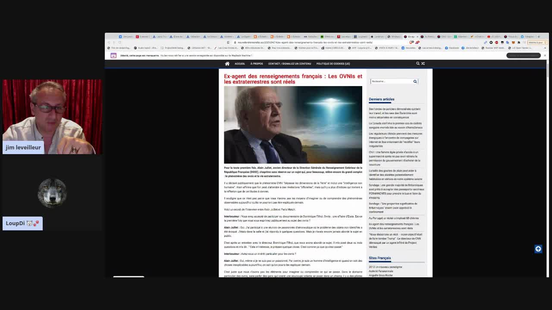
Task: Click the shuffle random-article icon in navbar
Action: click(x=423, y=63)
